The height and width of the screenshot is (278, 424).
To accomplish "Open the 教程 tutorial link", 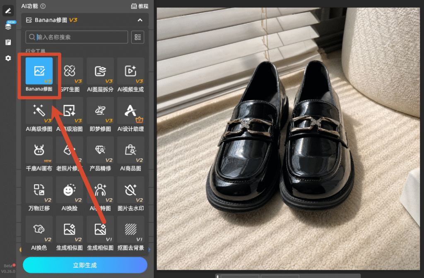I will (x=140, y=6).
